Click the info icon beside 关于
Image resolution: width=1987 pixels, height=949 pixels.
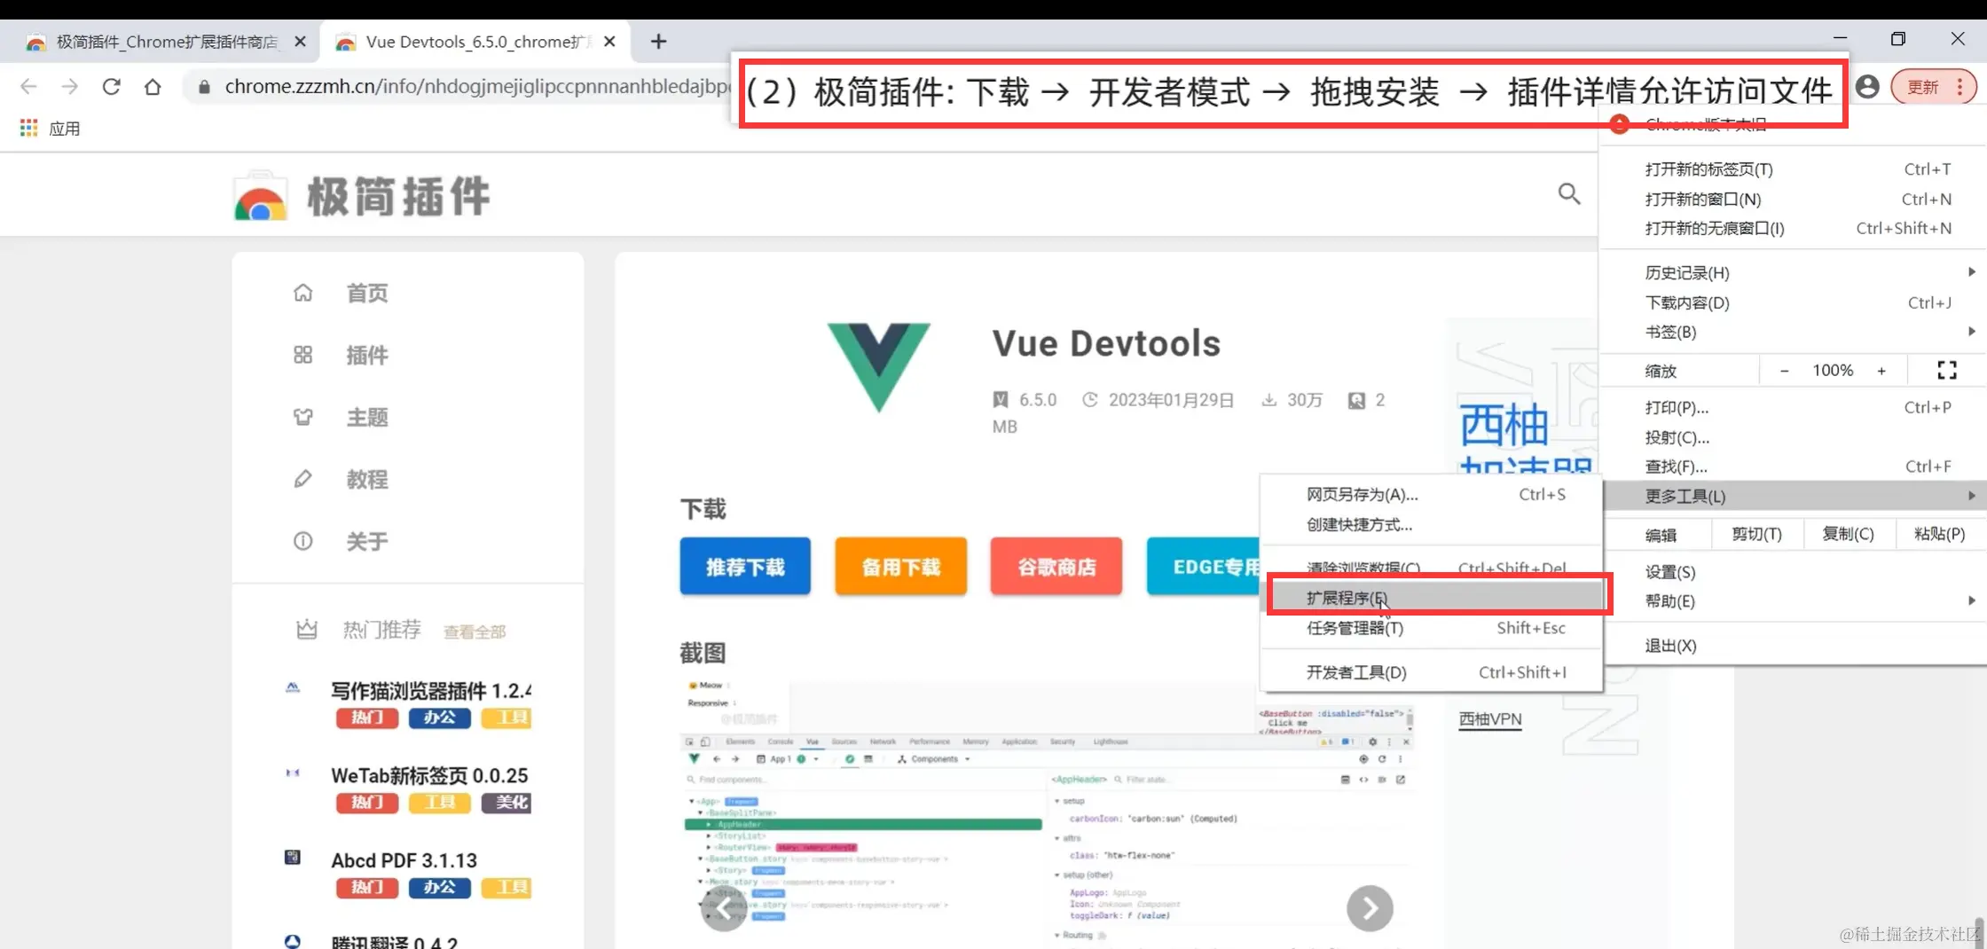(x=303, y=541)
